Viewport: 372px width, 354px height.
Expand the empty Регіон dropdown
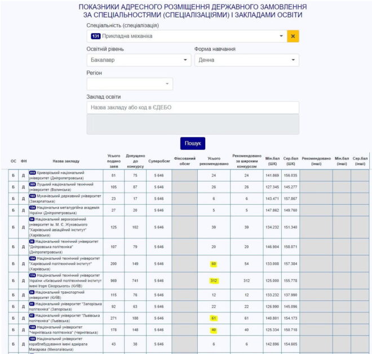(130, 84)
